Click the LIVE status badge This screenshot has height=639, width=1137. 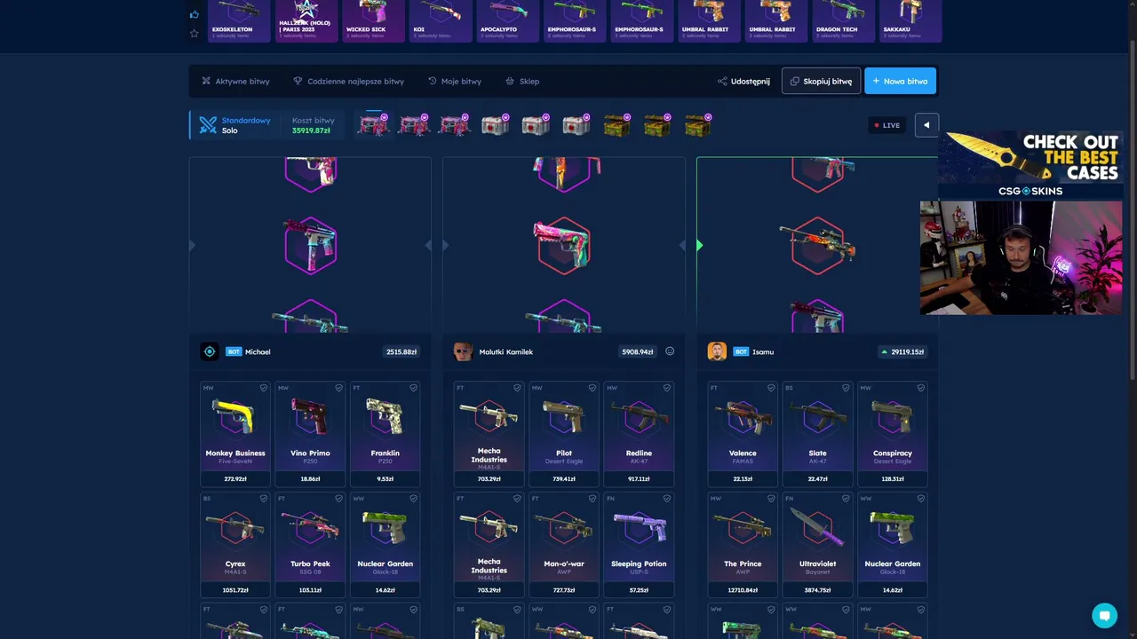[x=887, y=125]
